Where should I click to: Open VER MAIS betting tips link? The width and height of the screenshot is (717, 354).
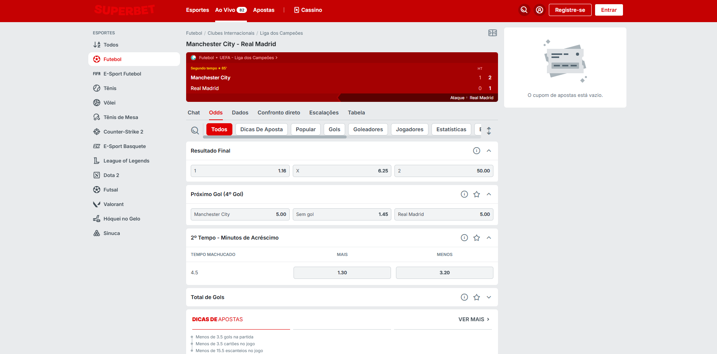pos(474,319)
